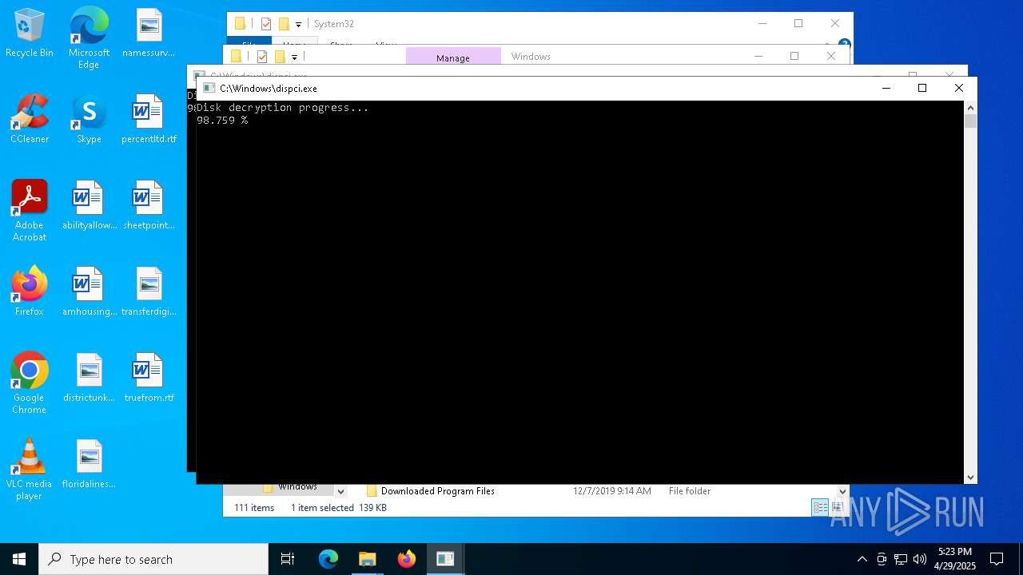Select the transferdigi... image file
This screenshot has width=1023, height=575.
click(149, 292)
